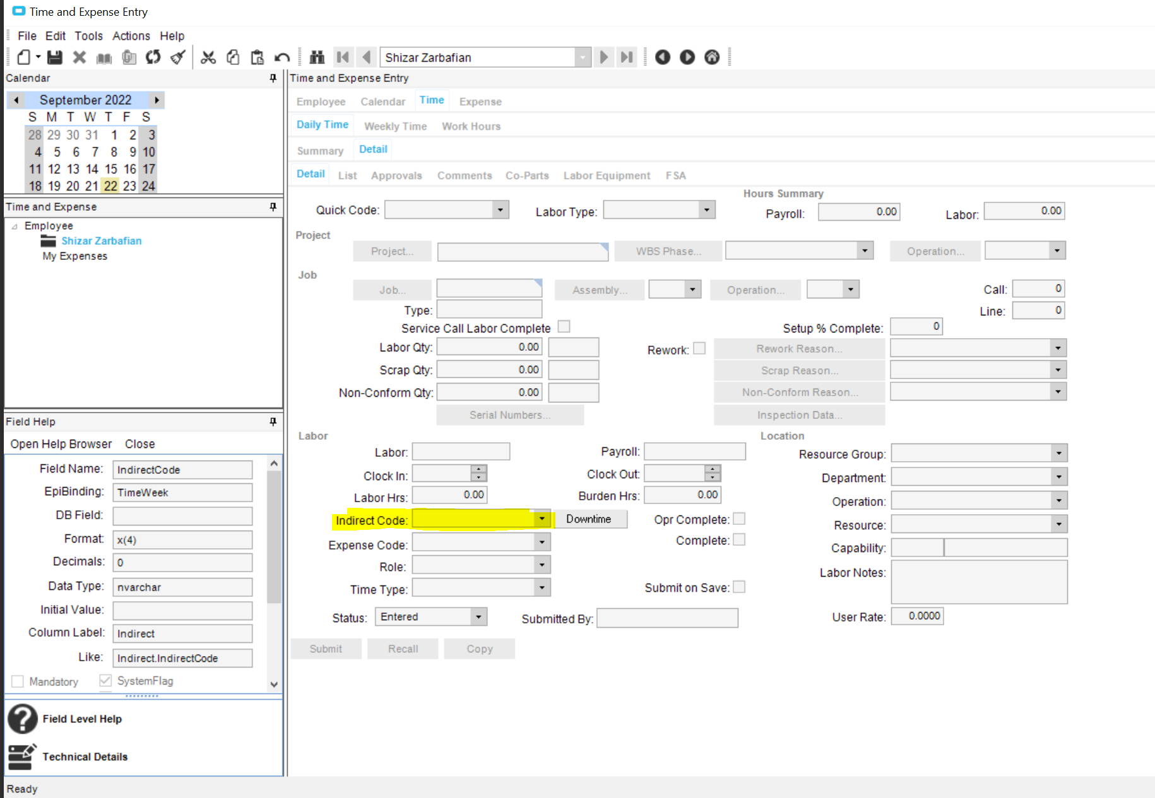Open search with the binoculars icon
This screenshot has width=1155, height=798.
coord(317,57)
